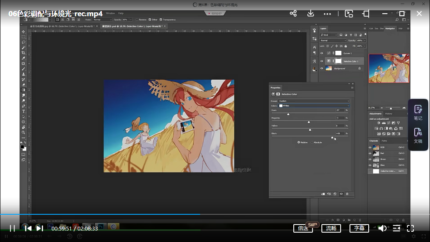Select the Gradient tool
The width and height of the screenshot is (430, 242).
tap(23, 90)
